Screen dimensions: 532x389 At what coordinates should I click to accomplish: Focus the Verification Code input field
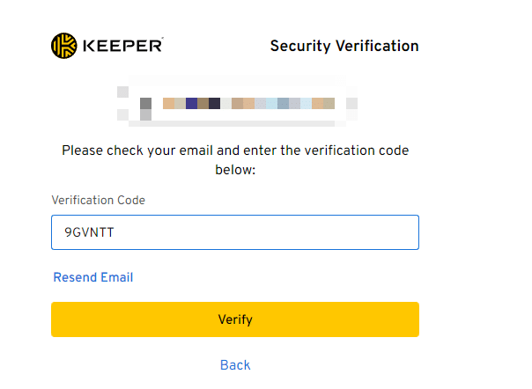(234, 232)
